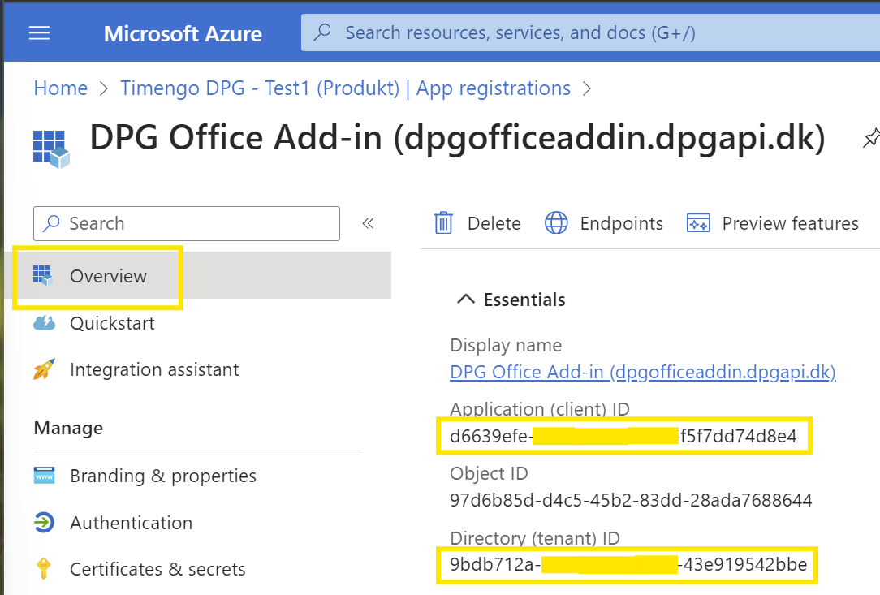Click the Delete trash can icon
The image size is (880, 595).
[x=443, y=223]
